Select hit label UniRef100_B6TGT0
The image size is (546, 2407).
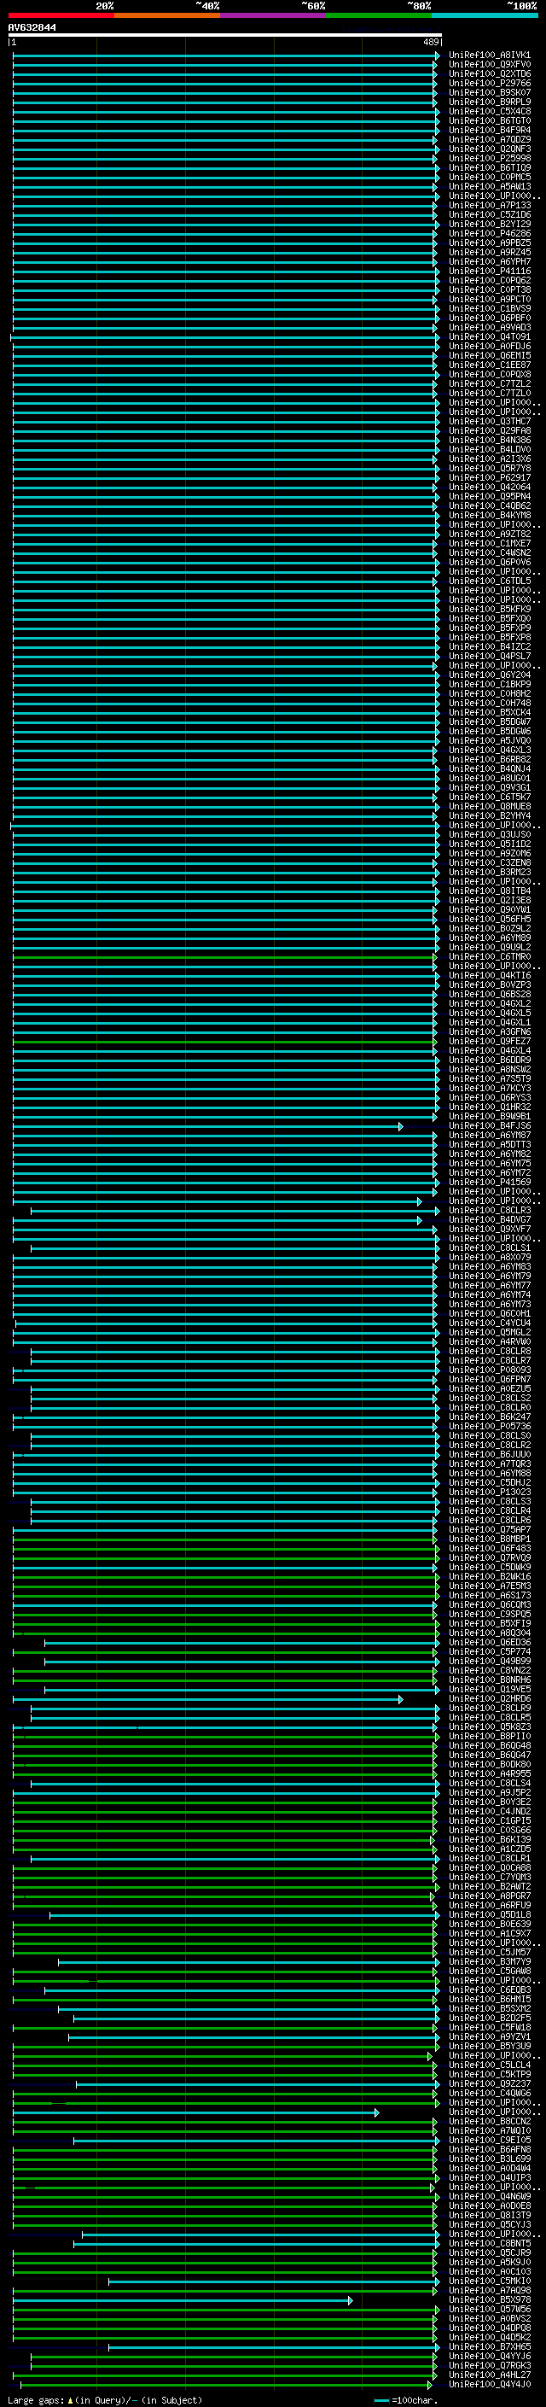(489, 120)
